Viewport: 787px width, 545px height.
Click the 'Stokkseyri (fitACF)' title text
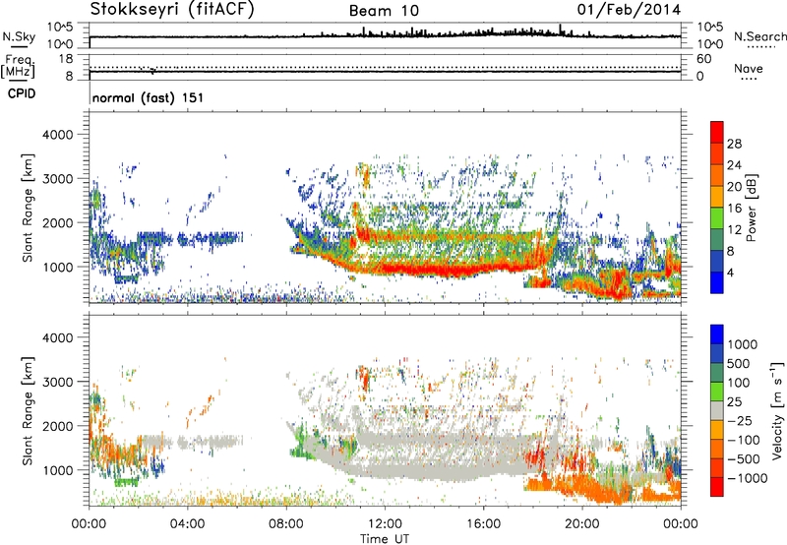pyautogui.click(x=172, y=9)
